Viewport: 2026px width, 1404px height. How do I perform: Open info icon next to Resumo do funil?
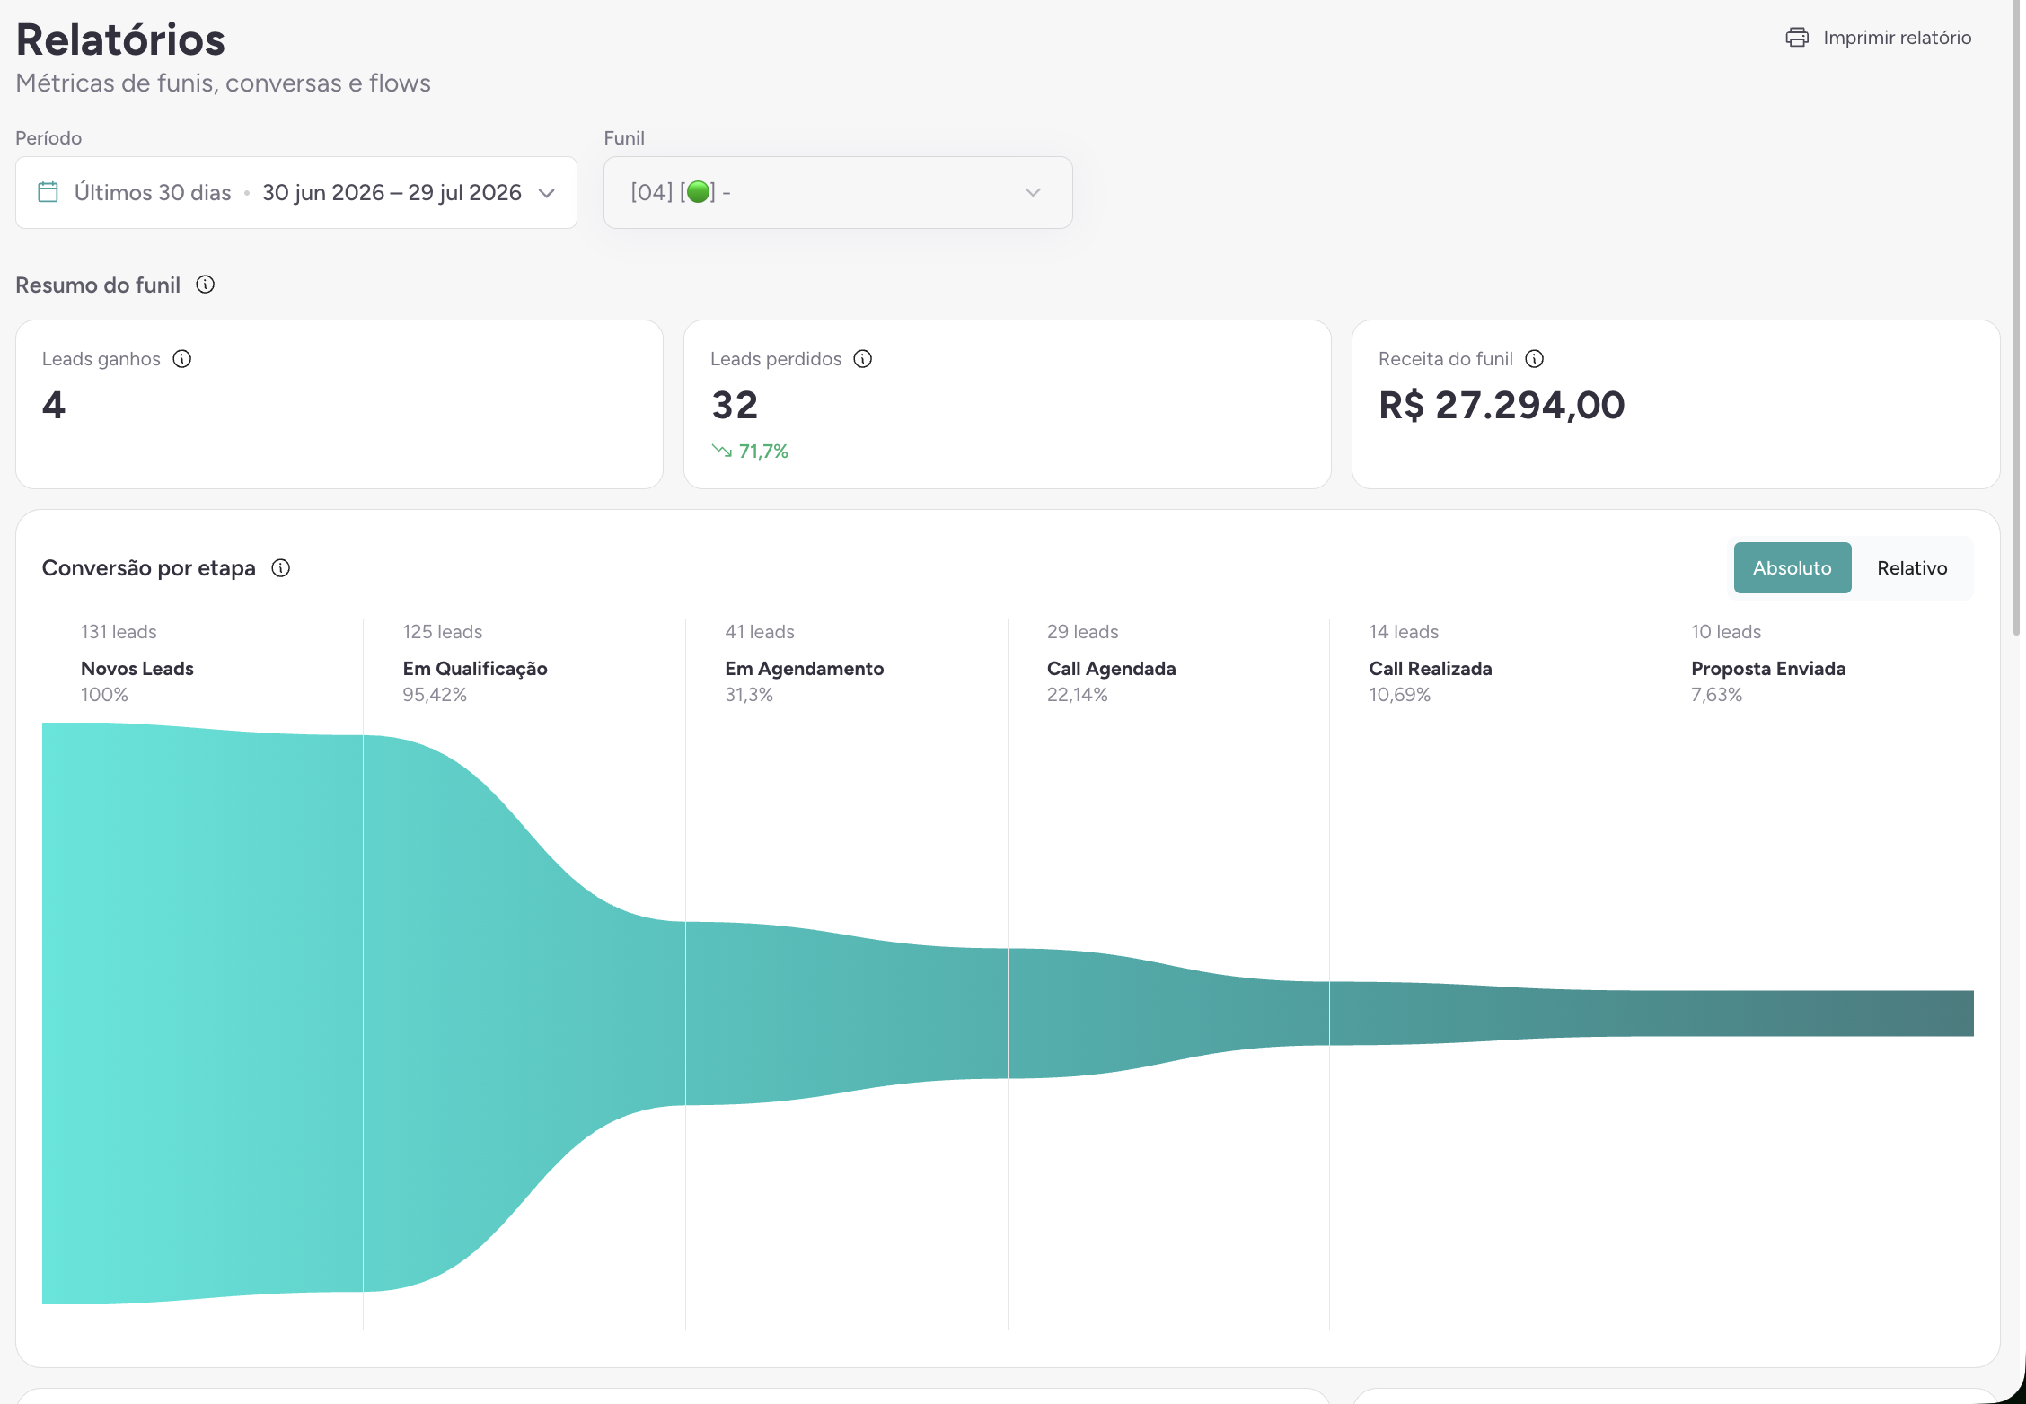pos(206,285)
